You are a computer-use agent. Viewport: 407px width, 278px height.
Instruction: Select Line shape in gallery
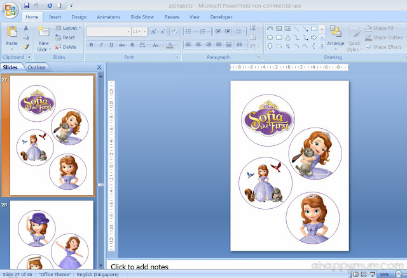pyautogui.click(x=296, y=29)
